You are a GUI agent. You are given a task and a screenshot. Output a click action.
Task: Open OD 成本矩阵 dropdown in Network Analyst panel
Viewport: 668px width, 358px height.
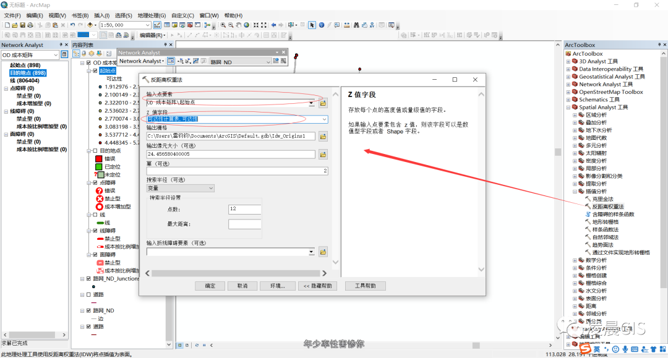click(x=56, y=55)
